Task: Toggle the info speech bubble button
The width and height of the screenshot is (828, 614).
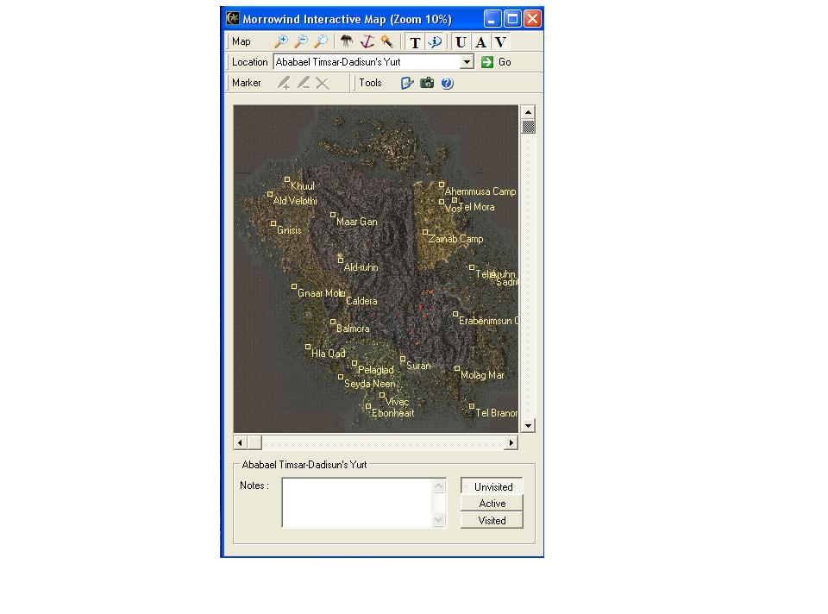Action: (435, 41)
